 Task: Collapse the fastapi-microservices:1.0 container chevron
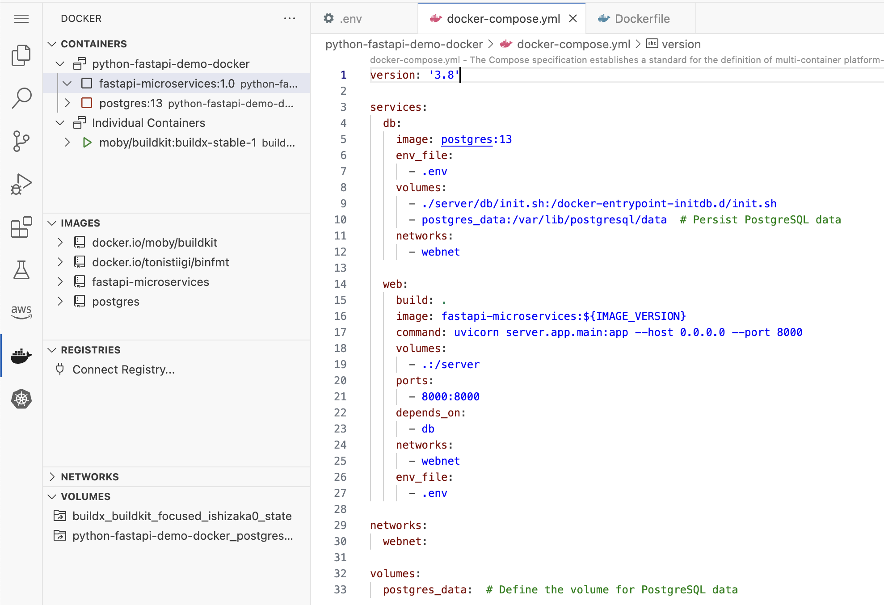point(67,84)
